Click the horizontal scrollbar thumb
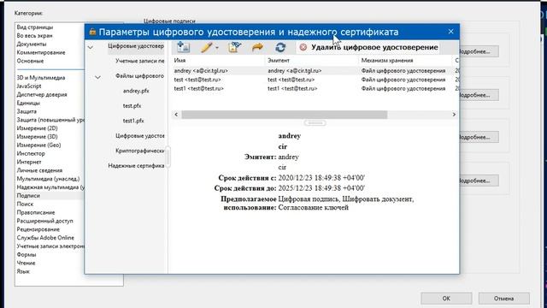The width and height of the screenshot is (547, 308). click(x=285, y=115)
